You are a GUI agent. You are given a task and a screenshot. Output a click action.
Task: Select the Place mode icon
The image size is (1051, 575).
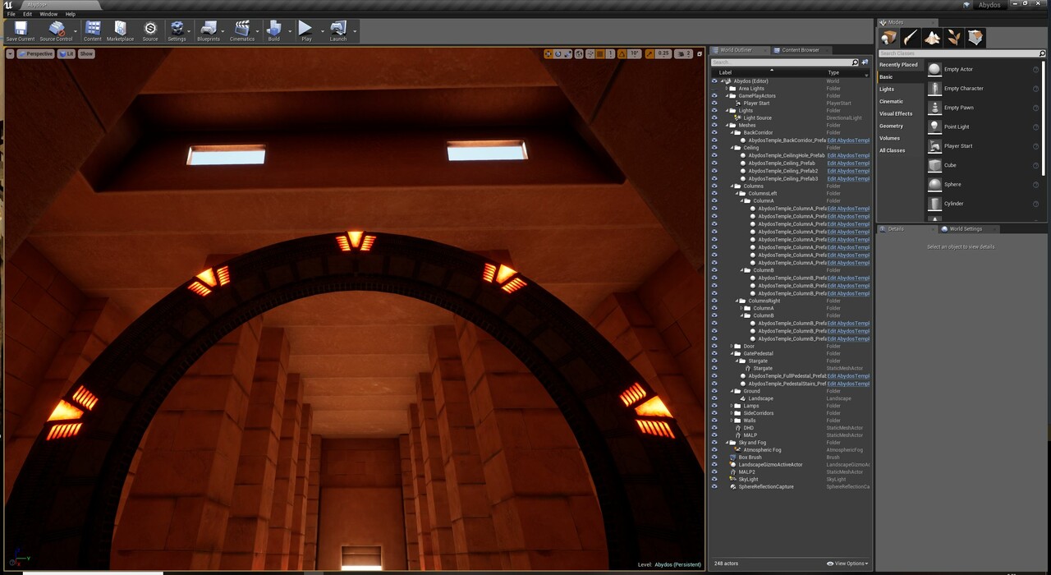pos(889,38)
